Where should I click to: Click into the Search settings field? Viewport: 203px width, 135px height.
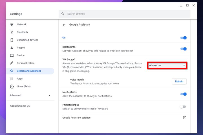pos(124,14)
